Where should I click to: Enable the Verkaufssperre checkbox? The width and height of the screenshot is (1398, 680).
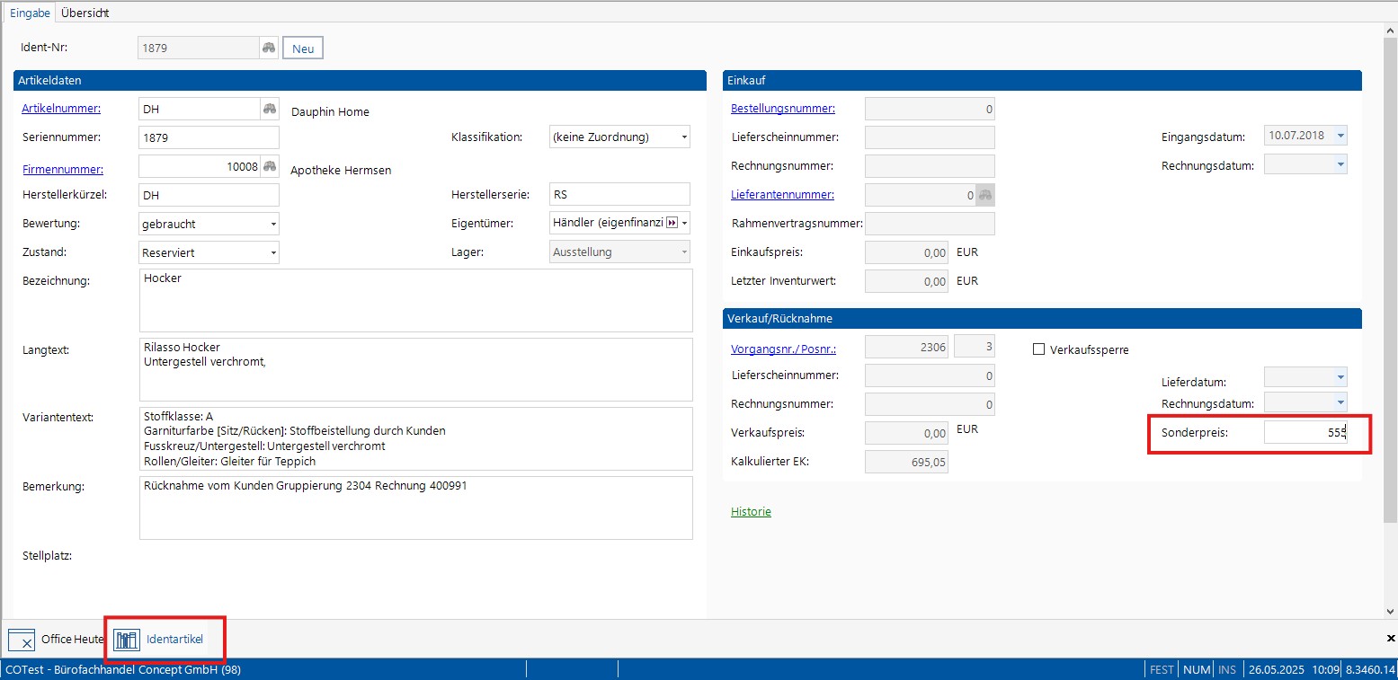click(x=1039, y=350)
